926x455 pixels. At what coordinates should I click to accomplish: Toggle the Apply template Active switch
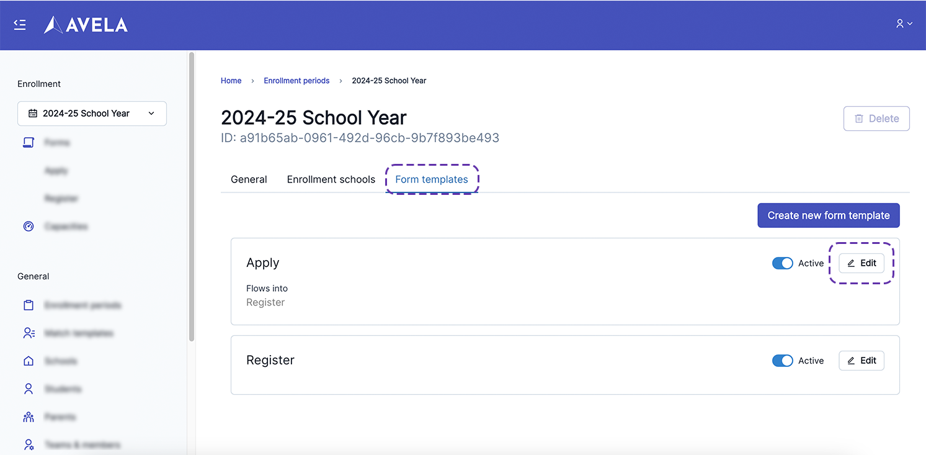pyautogui.click(x=782, y=263)
